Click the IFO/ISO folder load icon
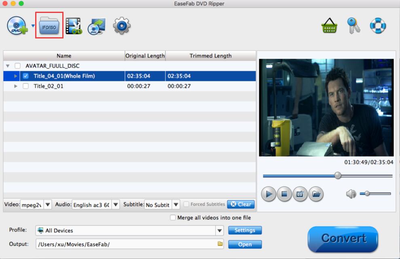This screenshot has height=259, width=400. pos(49,26)
